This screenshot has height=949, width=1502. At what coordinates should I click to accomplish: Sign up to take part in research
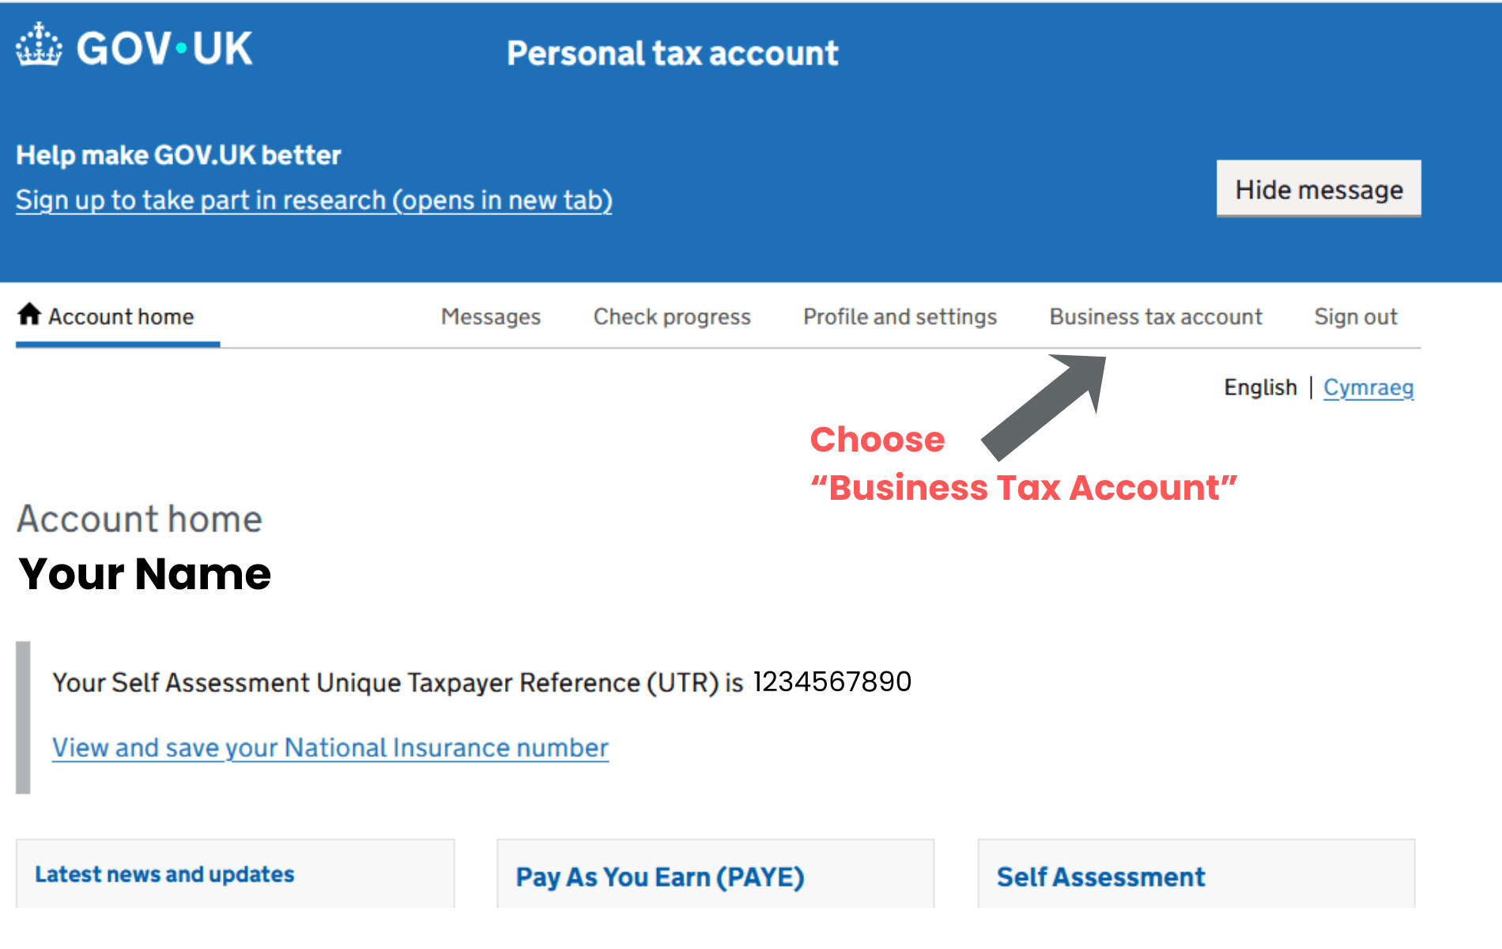click(x=314, y=200)
